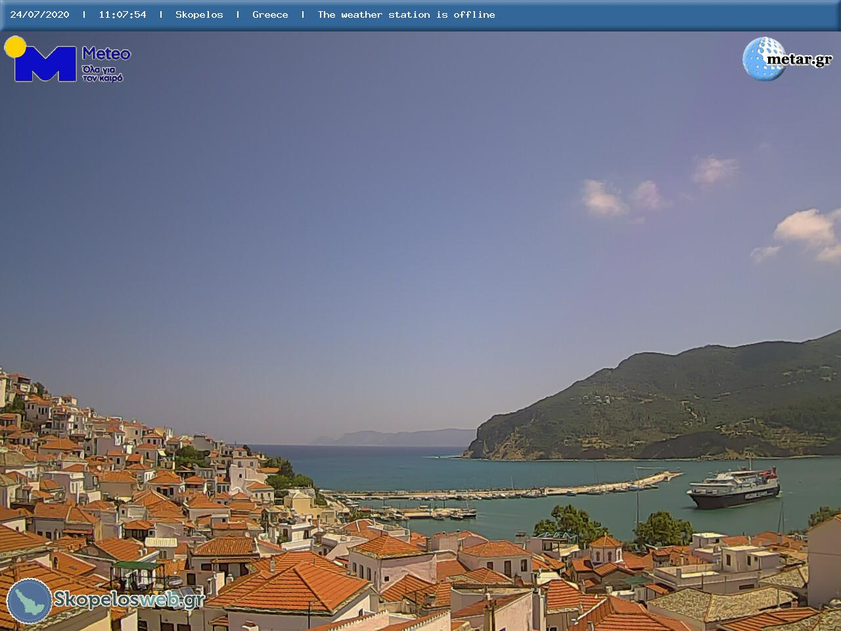Click the timestamp 11:07:54
The width and height of the screenshot is (841, 631).
coord(122,14)
